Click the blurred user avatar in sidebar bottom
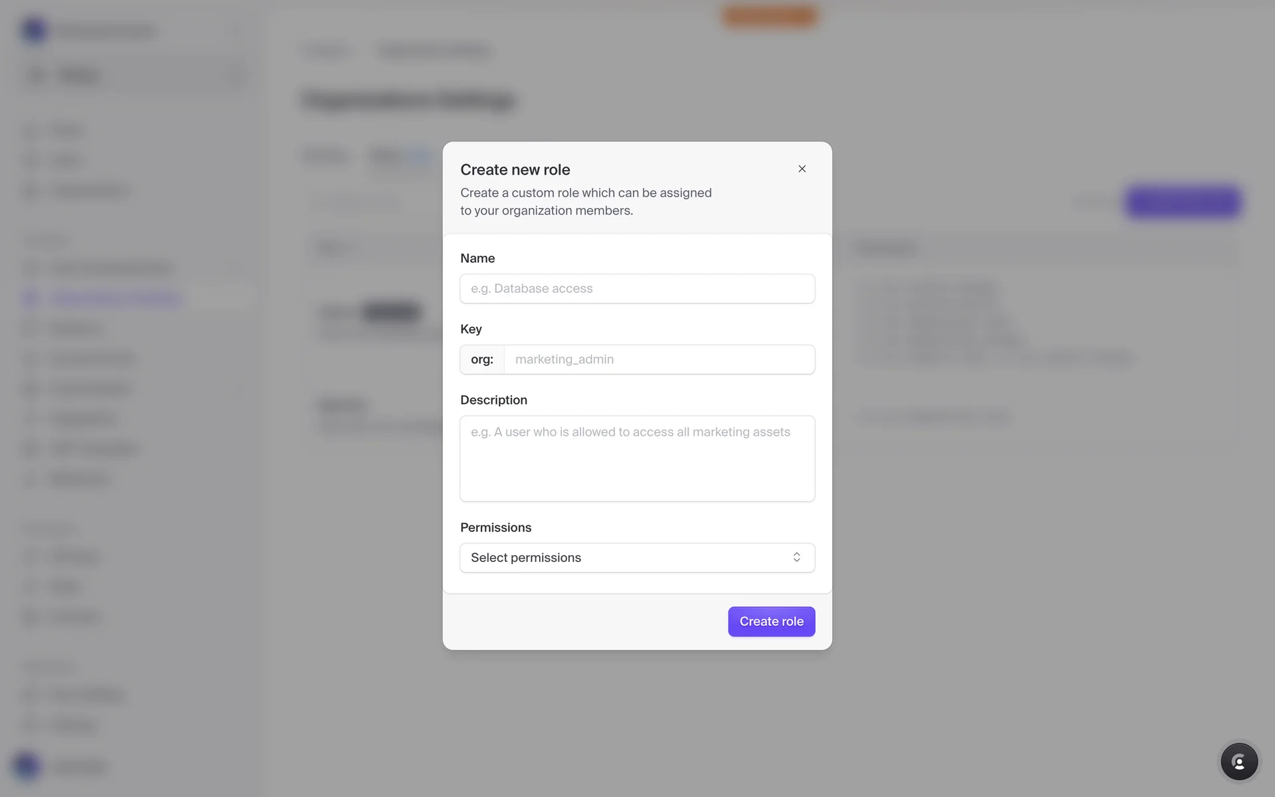Viewport: 1275px width, 797px height. pos(27,766)
